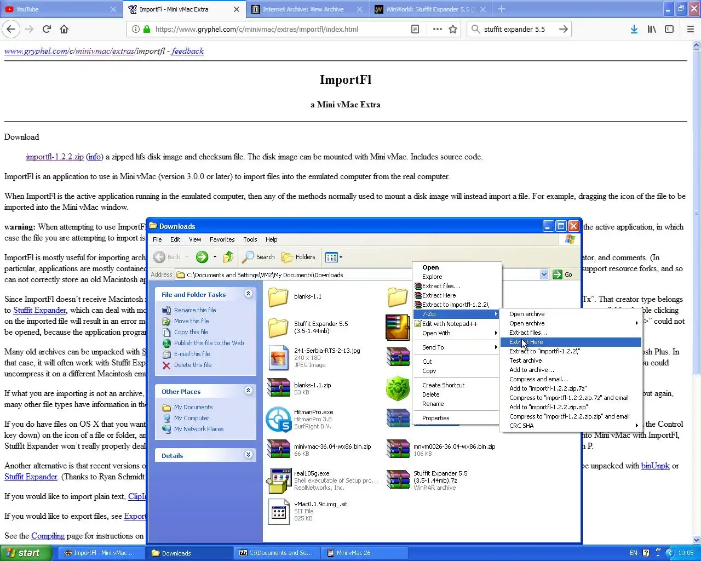Switch to Mini vMac 26 taskbar item
Screen dimensions: 701x561
tap(365, 553)
